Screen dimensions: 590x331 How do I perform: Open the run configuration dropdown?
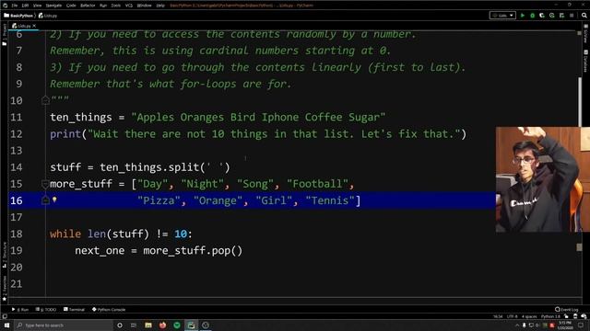[502, 16]
